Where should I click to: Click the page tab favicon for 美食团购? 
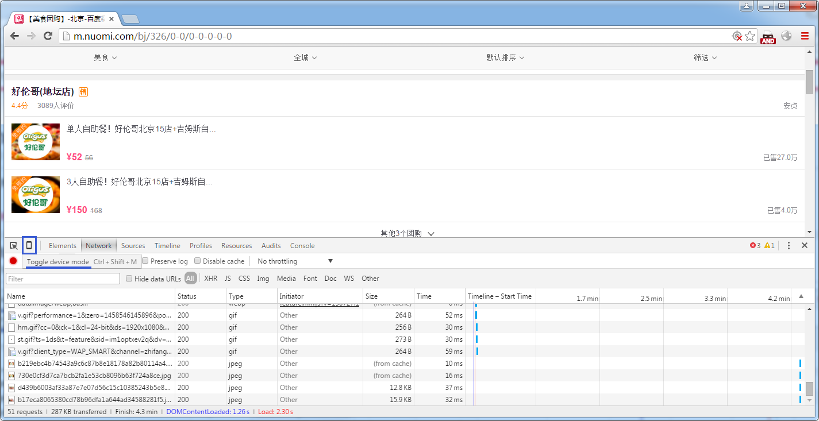(19, 19)
